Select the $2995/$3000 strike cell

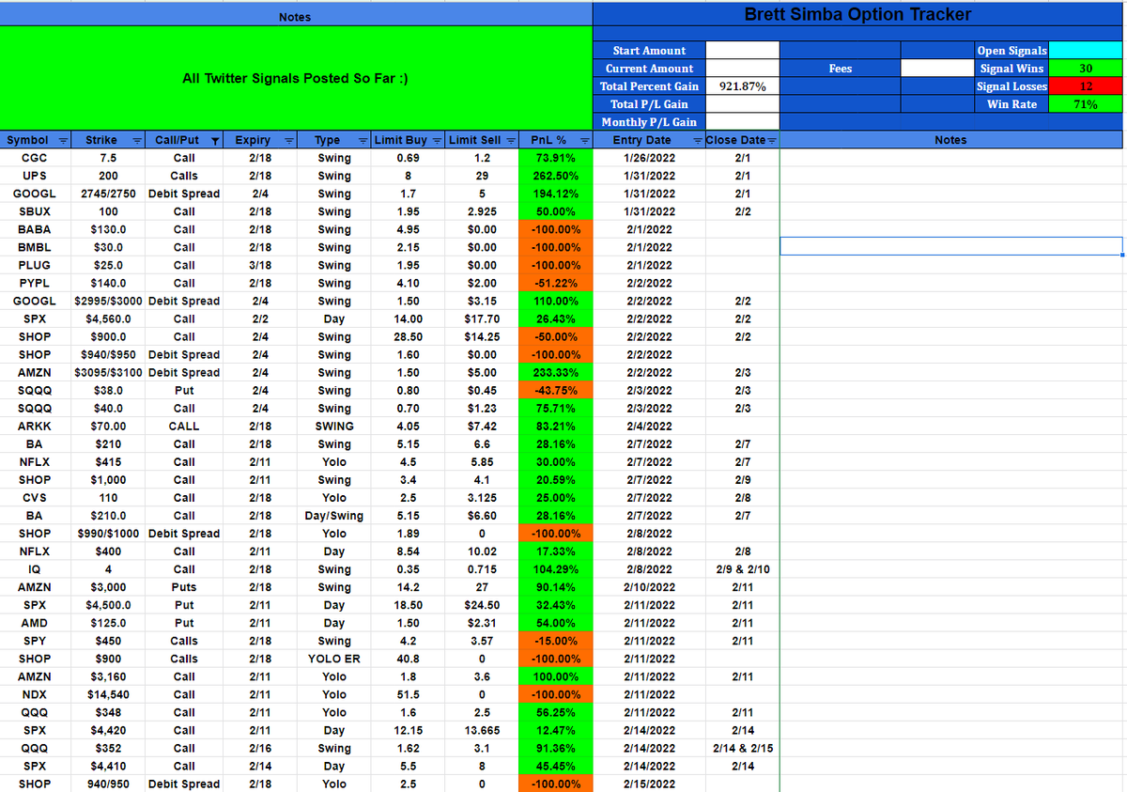point(108,301)
